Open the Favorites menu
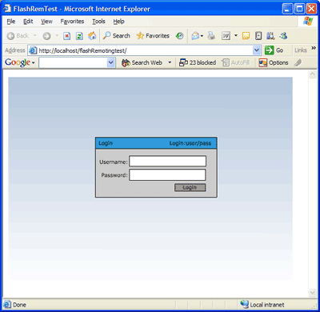320x312 pixels. (72, 22)
